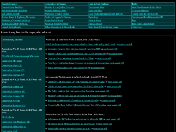Screen dimensions: 176x132
Task: Open the Hydrology link
Action: pyautogui.click(x=93, y=17)
